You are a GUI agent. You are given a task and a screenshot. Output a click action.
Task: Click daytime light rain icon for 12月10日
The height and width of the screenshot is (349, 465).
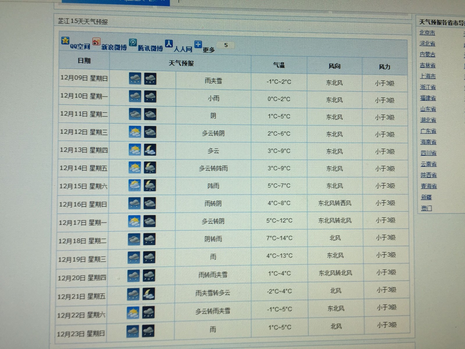[135, 97]
